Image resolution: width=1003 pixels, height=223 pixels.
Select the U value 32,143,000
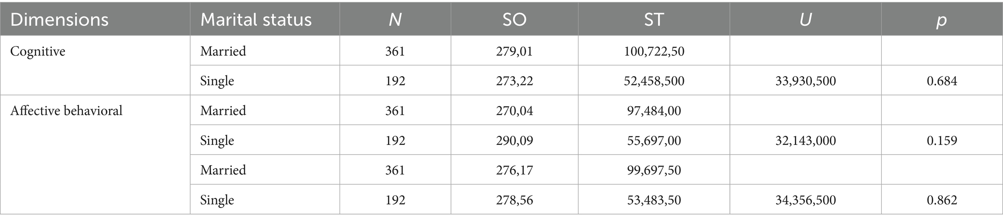coord(805,141)
